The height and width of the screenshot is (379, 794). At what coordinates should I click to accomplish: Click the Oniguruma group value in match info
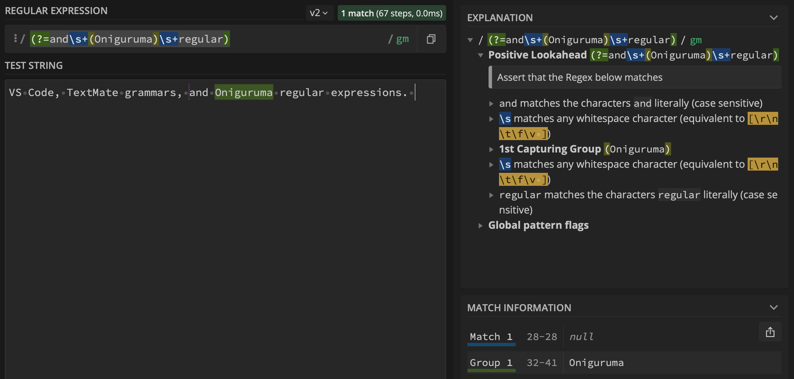point(596,363)
